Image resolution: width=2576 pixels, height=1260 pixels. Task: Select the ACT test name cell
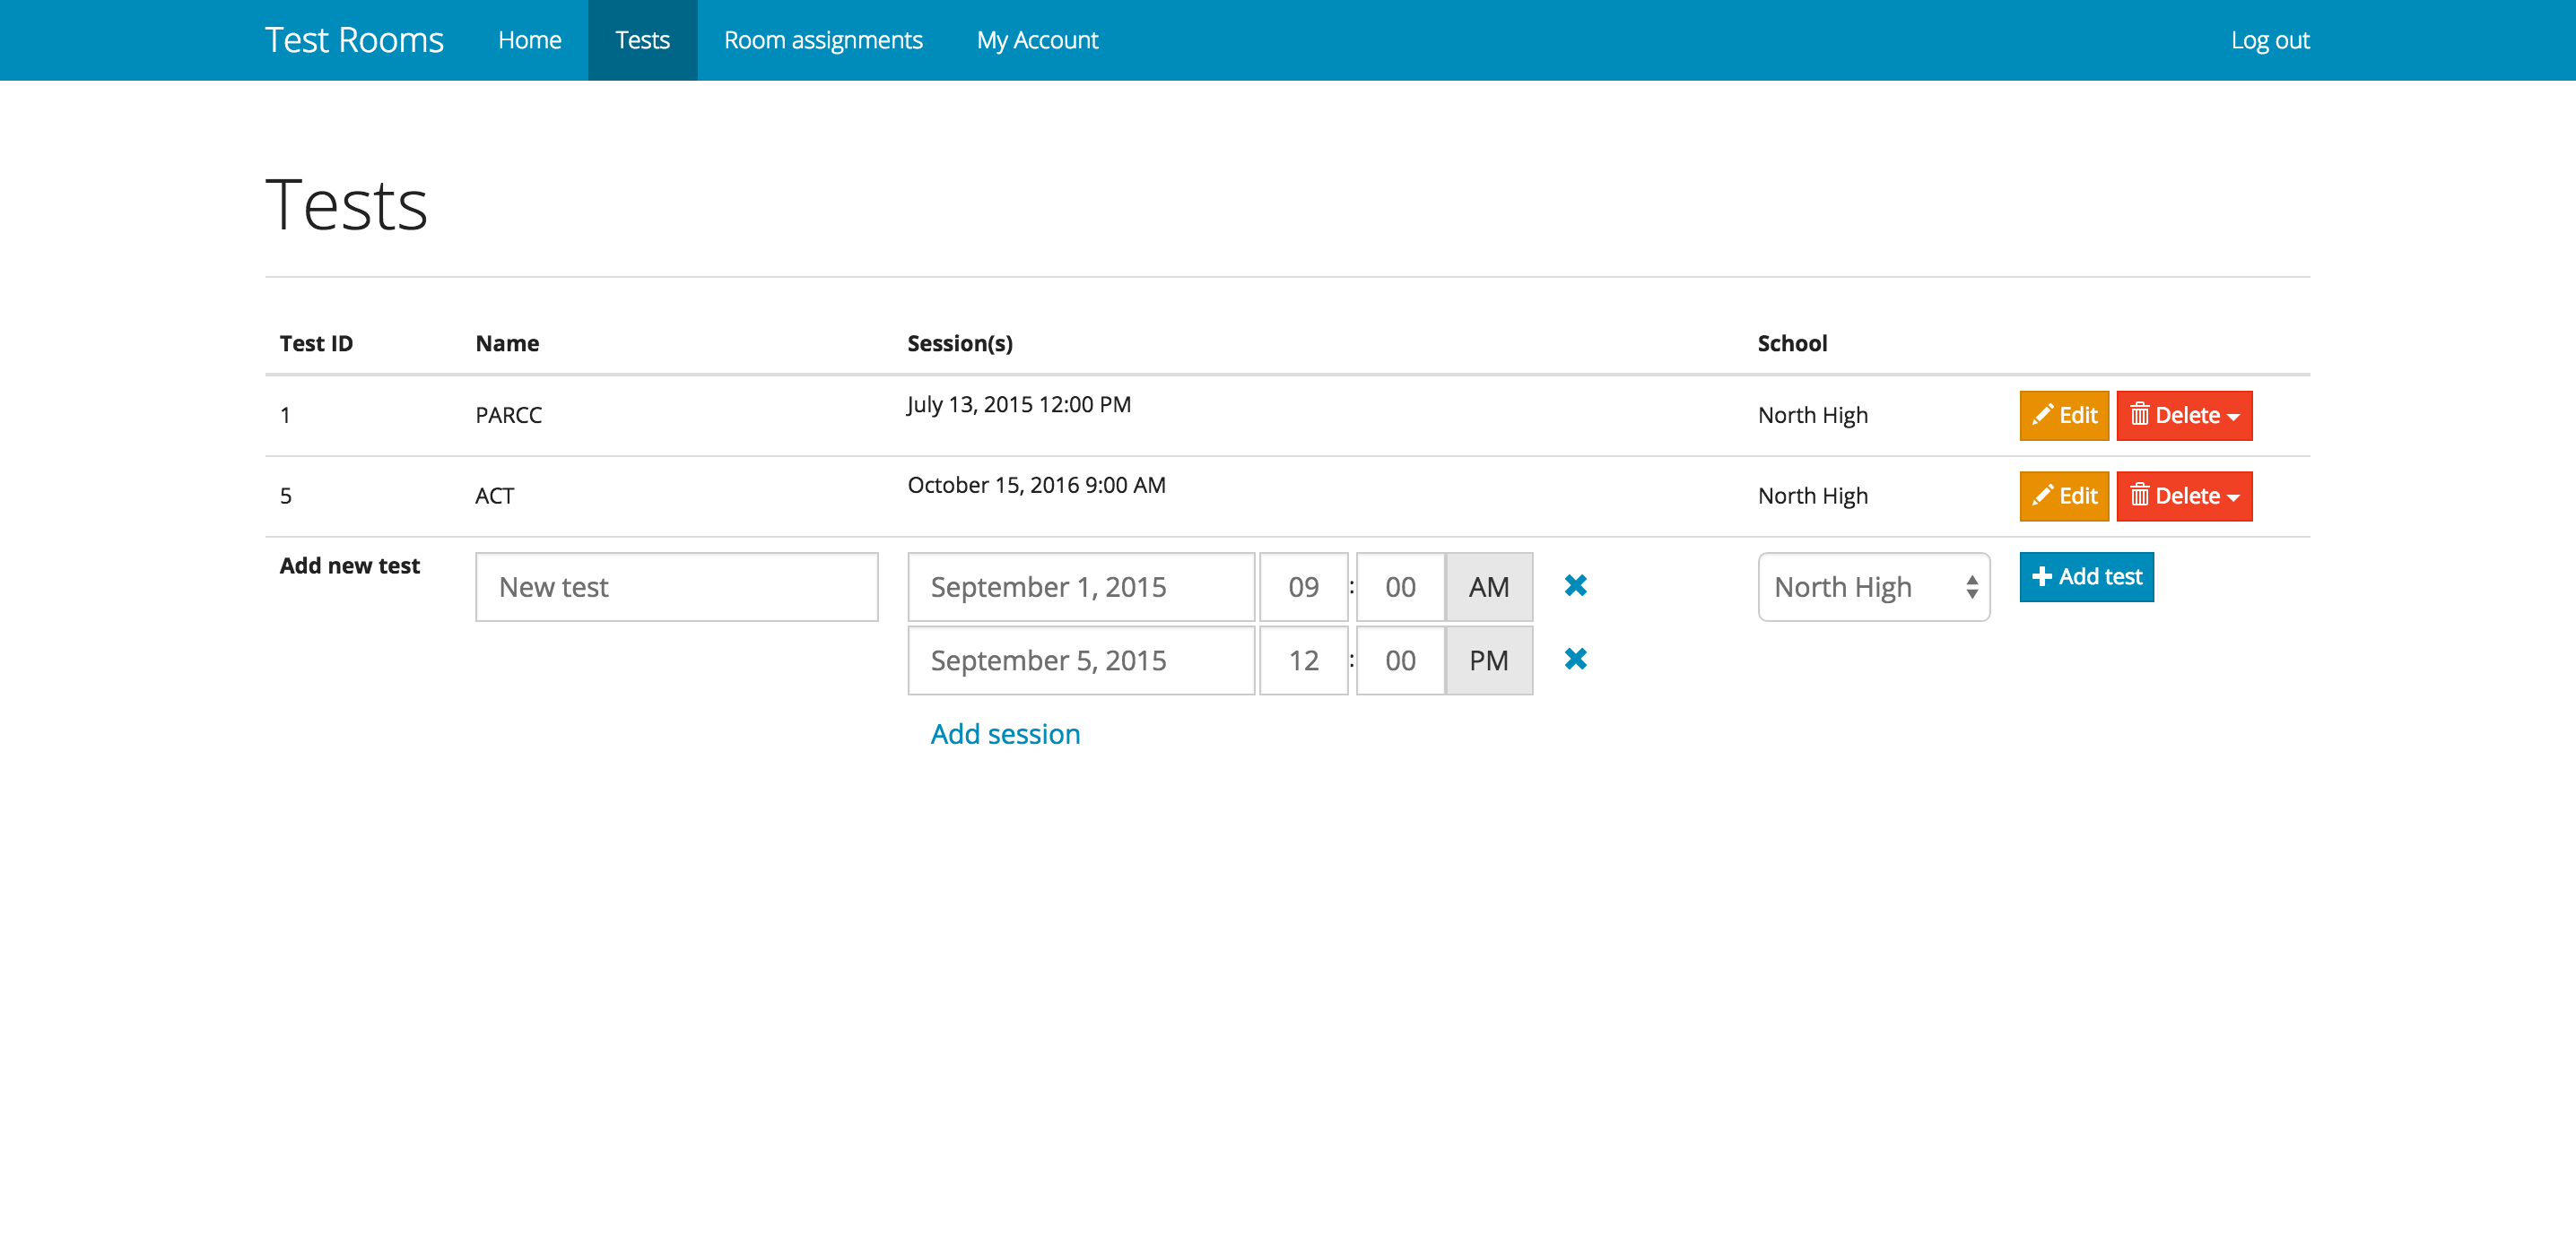click(x=495, y=496)
